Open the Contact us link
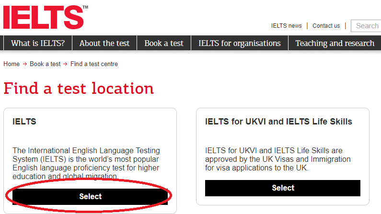This screenshot has width=381, height=214. [326, 26]
